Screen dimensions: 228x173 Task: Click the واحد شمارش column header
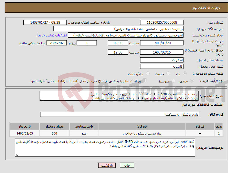[84, 126]
